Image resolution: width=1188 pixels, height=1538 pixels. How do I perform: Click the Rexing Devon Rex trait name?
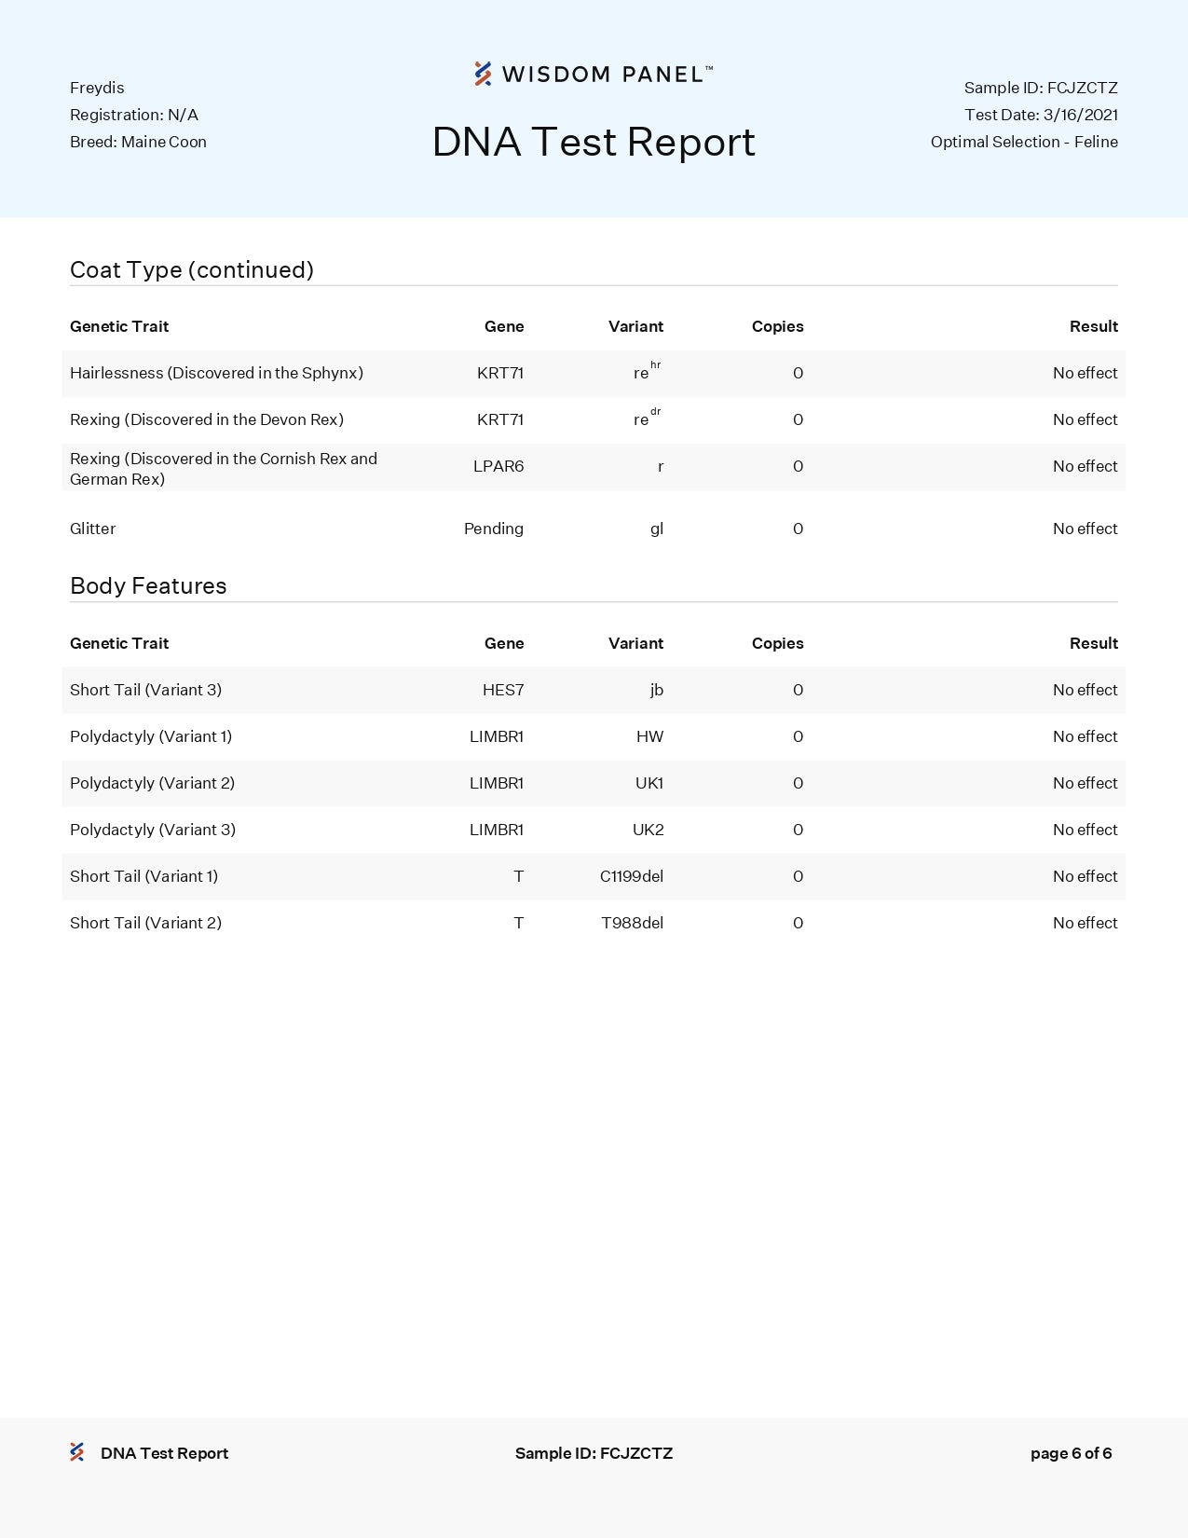[207, 419]
